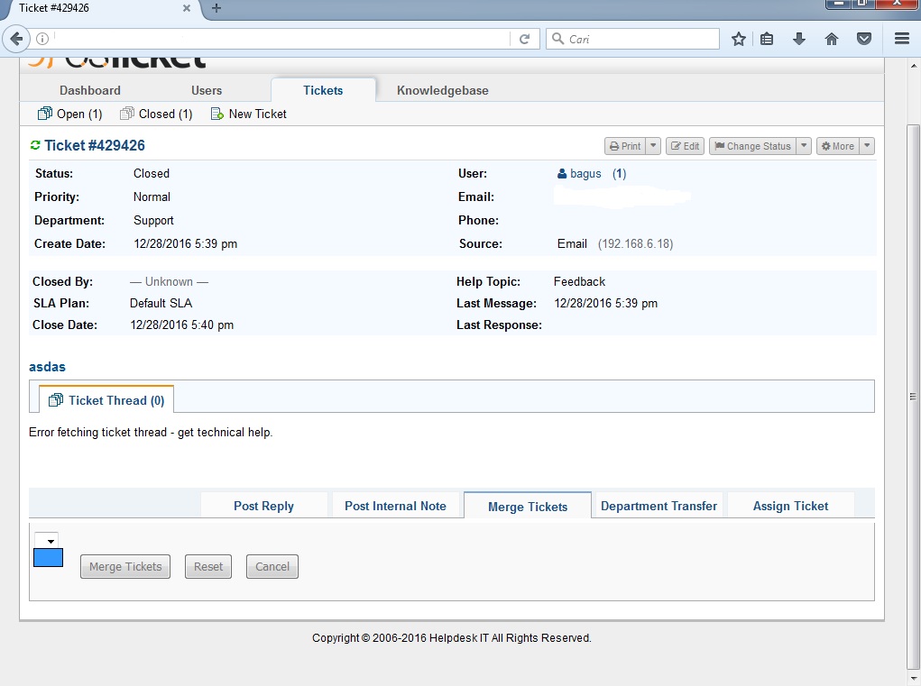The height and width of the screenshot is (686, 921).
Task: Open user bagus profile link
Action: 585,173
